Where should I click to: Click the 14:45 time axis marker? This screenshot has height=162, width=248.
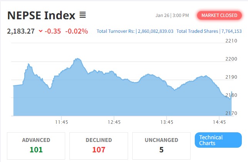click(219, 122)
